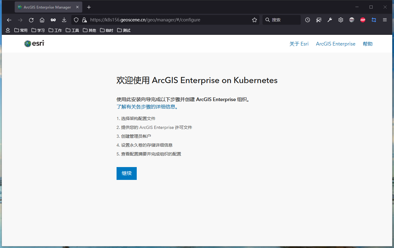The height and width of the screenshot is (248, 394).
Task: Open the 工作 bookmarks folder
Action: [x=55, y=30]
